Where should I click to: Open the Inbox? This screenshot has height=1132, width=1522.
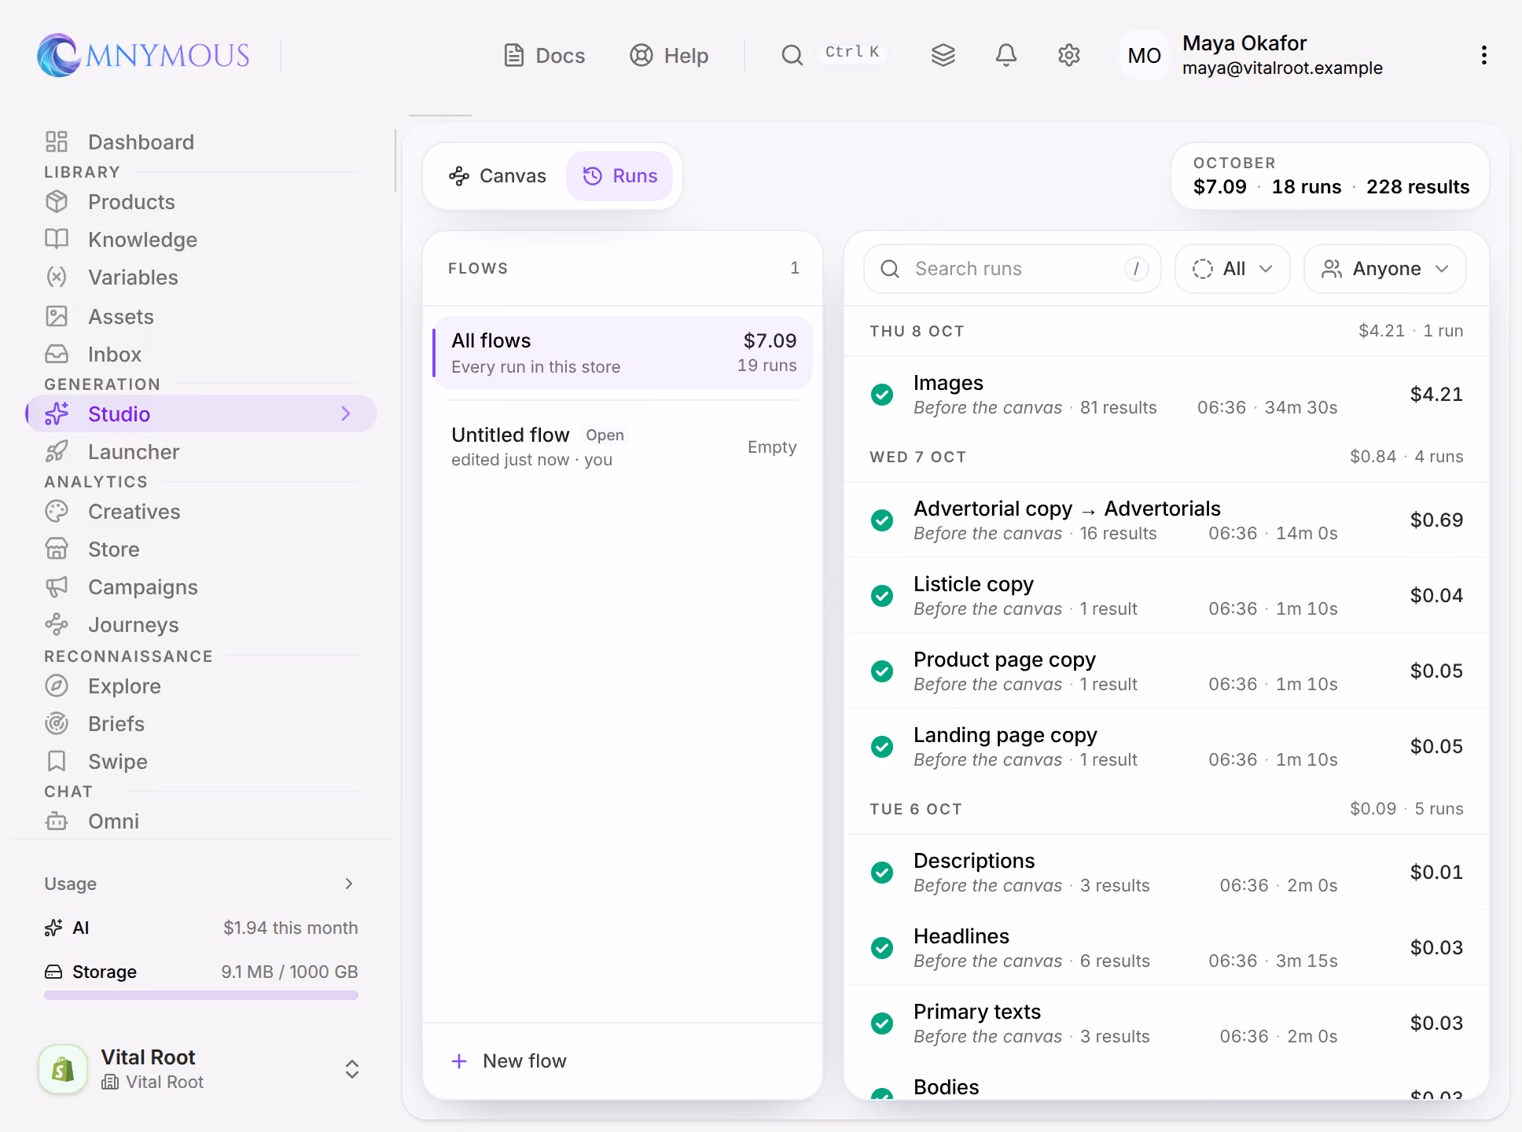(200, 355)
